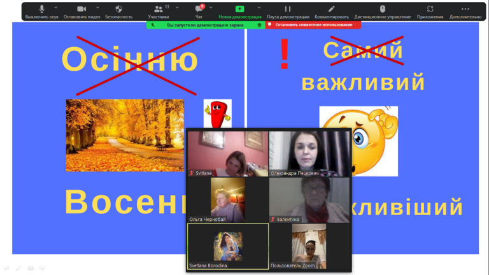Image resolution: width=489 pixels, height=275 pixels.
Task: Open the Annotate pencil tool
Action: 331,11
